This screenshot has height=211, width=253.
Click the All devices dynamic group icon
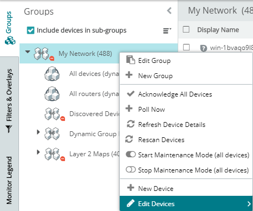(x=52, y=74)
